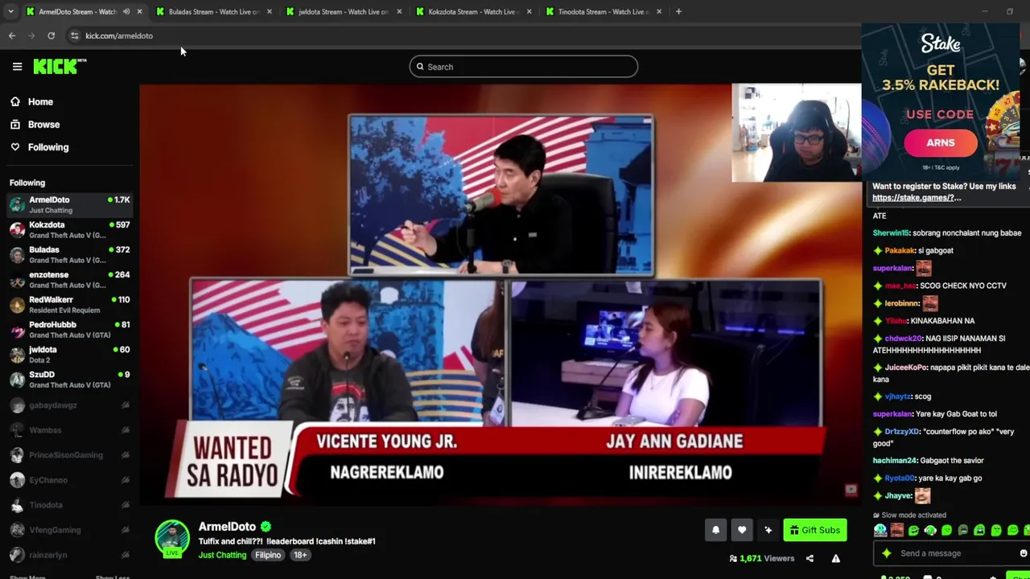Image resolution: width=1030 pixels, height=579 pixels.
Task: Mute the ArmelDoto tab audio icon
Action: [x=126, y=12]
